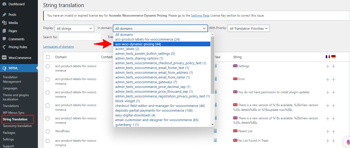Click the Search for text field
Image resolution: width=350 pixels, height=148 pixels.
[x=80, y=37]
